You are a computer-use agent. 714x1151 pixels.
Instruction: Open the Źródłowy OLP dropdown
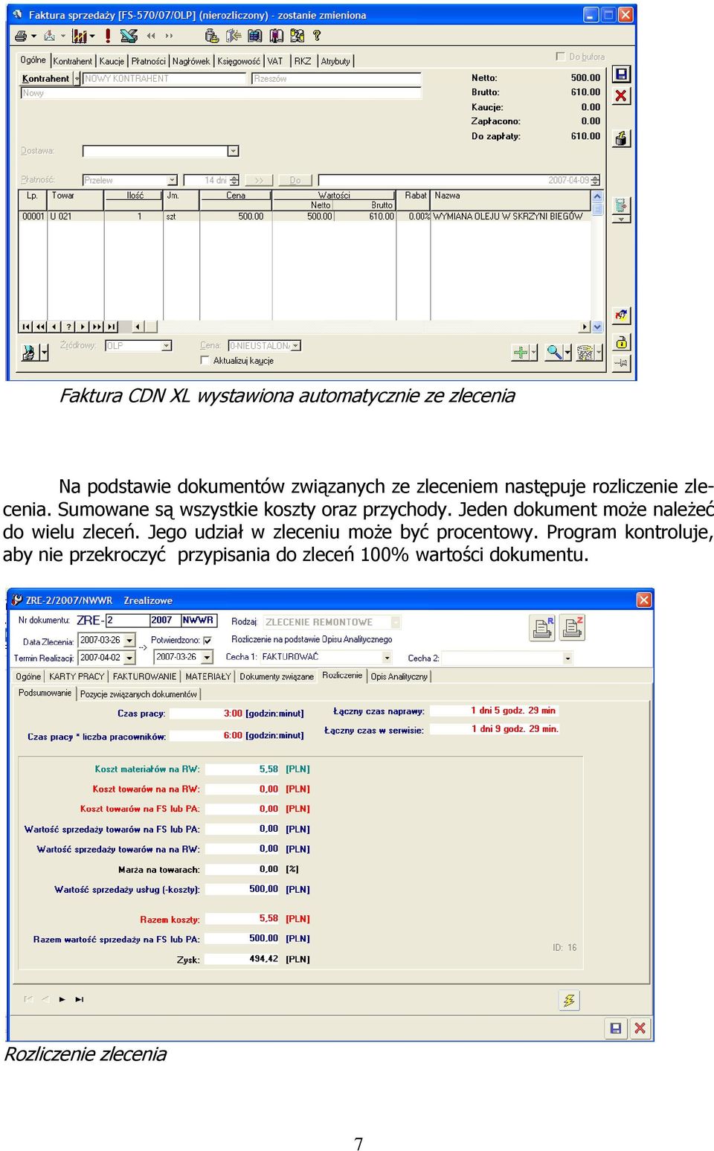[167, 346]
